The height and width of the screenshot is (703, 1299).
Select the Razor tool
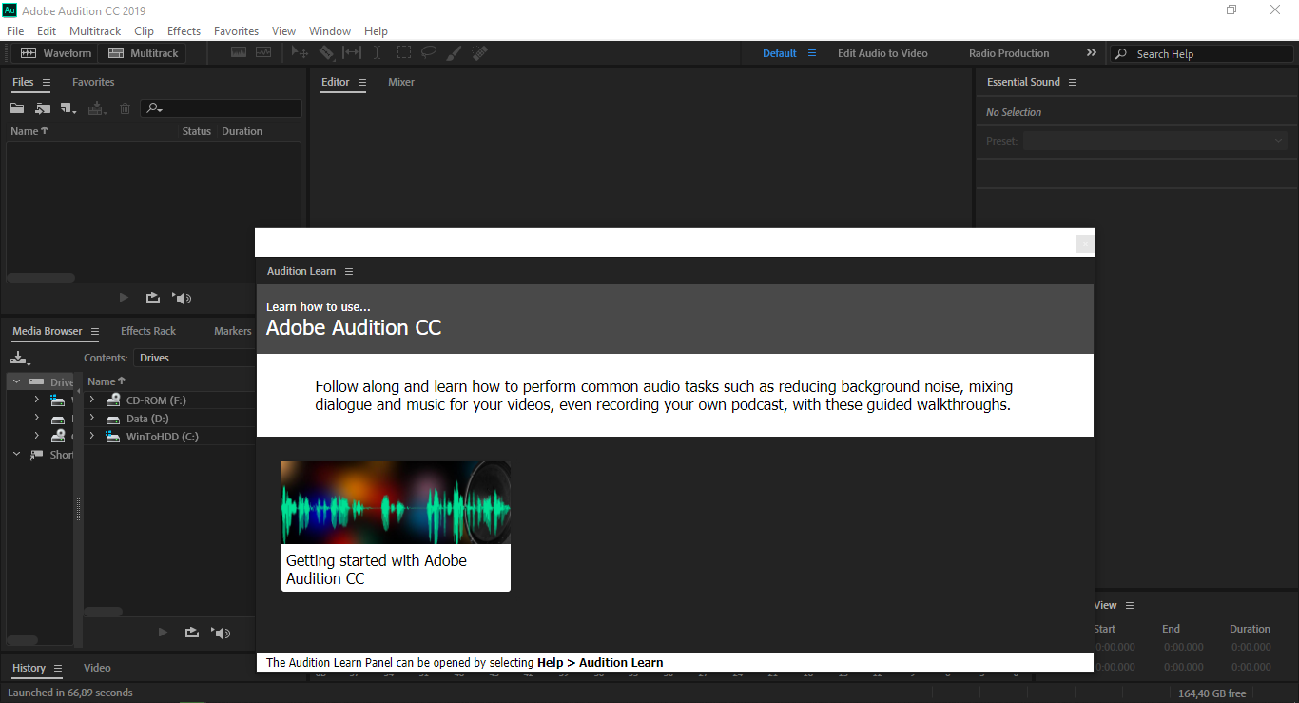tap(326, 52)
